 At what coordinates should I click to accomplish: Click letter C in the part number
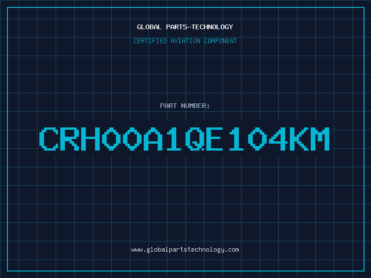pos(49,139)
